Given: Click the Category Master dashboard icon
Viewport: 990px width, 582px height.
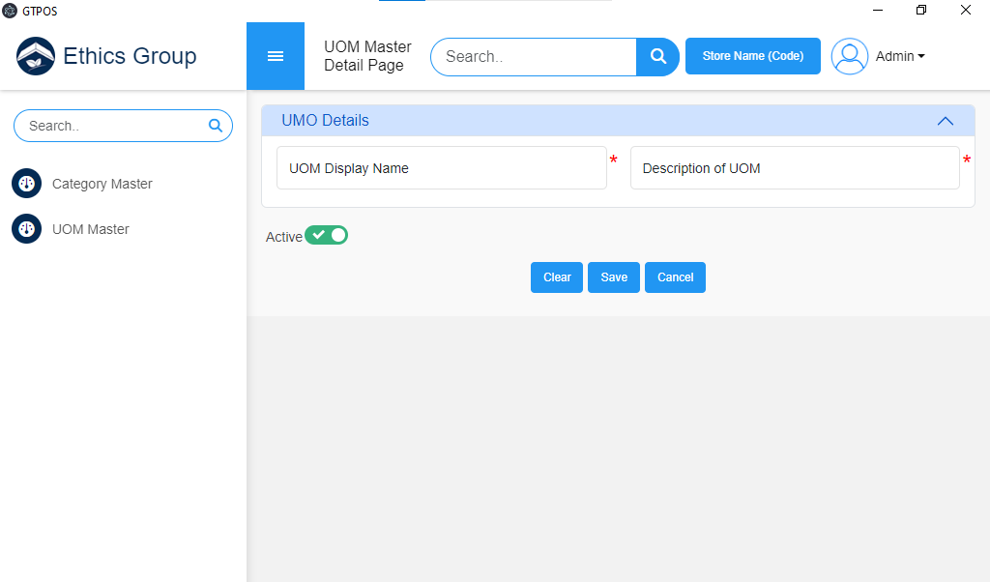Looking at the screenshot, I should tap(26, 184).
